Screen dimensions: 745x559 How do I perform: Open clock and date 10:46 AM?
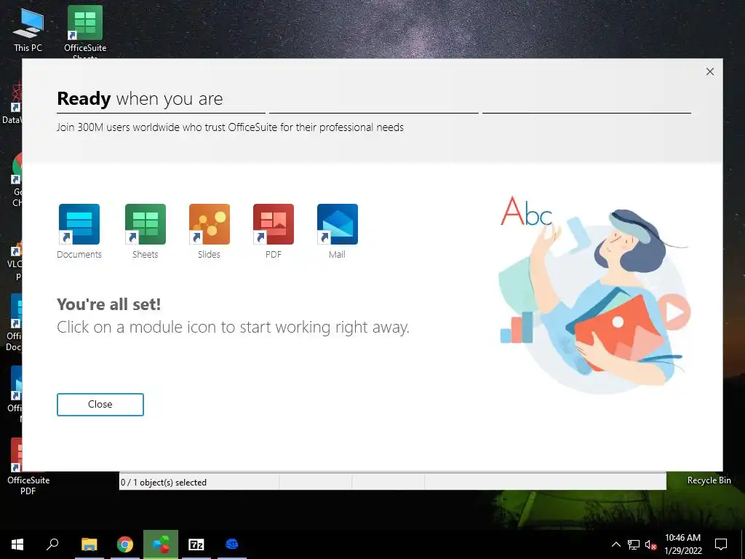pos(682,544)
